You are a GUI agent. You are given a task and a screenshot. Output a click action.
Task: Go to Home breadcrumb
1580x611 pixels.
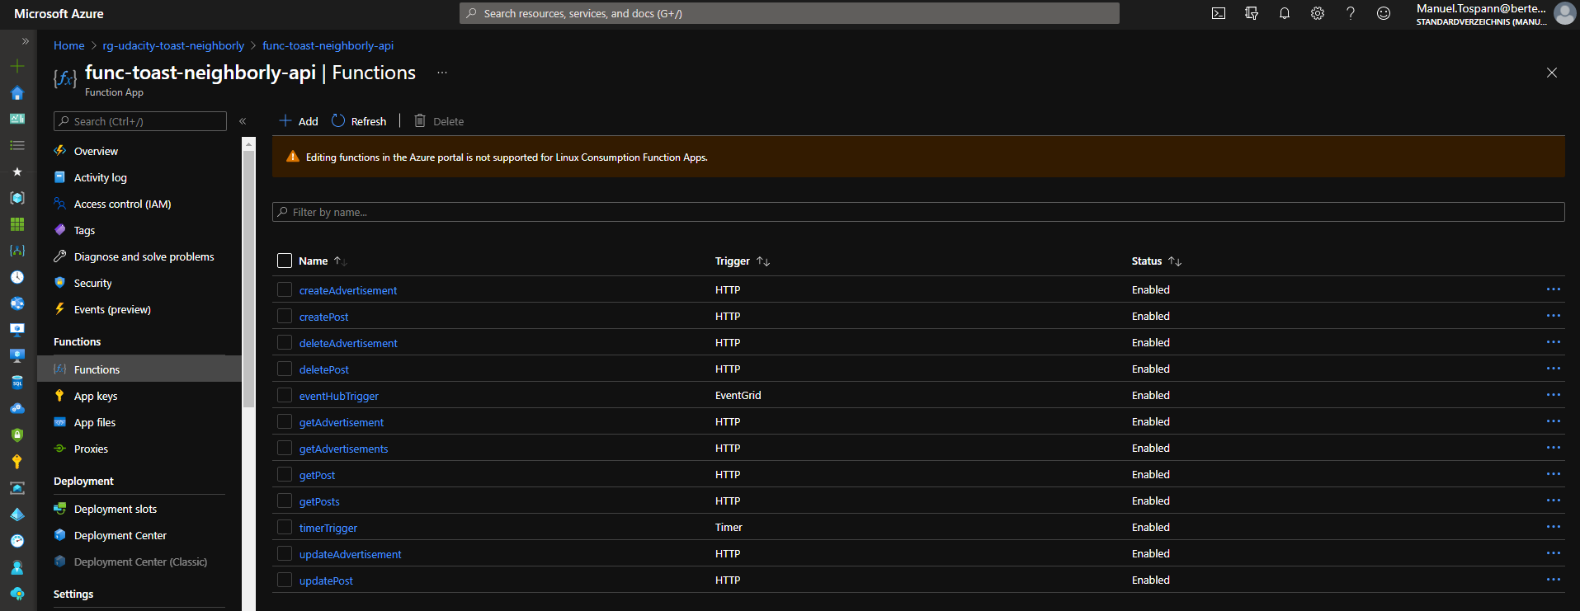point(69,45)
